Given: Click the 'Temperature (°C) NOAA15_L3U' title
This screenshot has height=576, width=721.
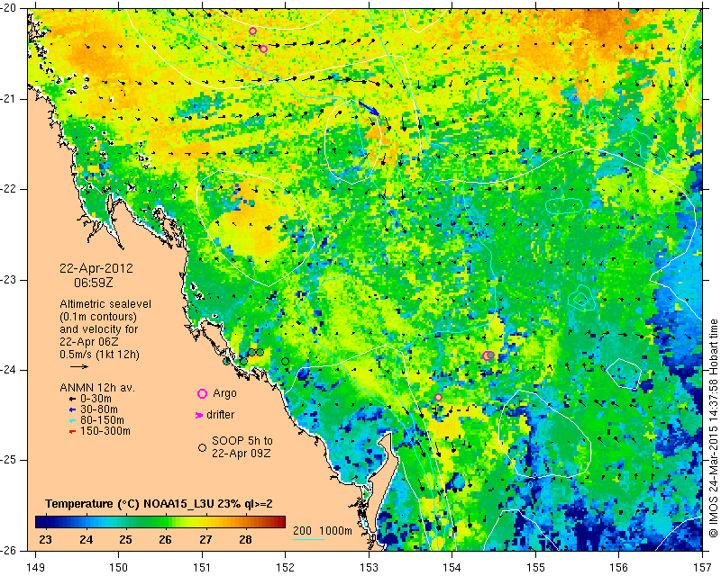Looking at the screenshot, I should point(131,504).
